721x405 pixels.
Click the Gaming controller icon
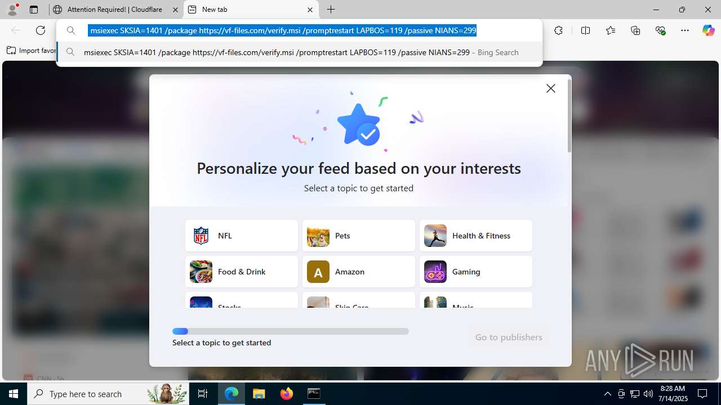pos(435,272)
